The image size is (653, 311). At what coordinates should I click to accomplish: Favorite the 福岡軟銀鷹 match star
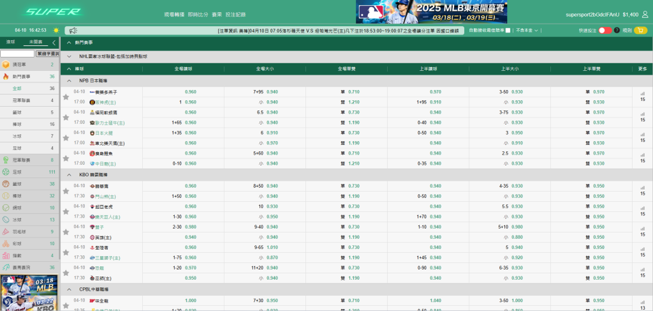pyautogui.click(x=66, y=118)
